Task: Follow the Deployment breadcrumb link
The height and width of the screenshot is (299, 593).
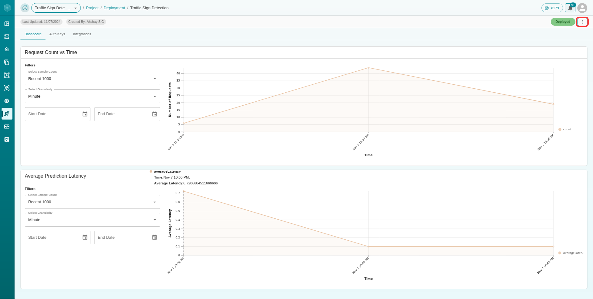Action: point(114,8)
